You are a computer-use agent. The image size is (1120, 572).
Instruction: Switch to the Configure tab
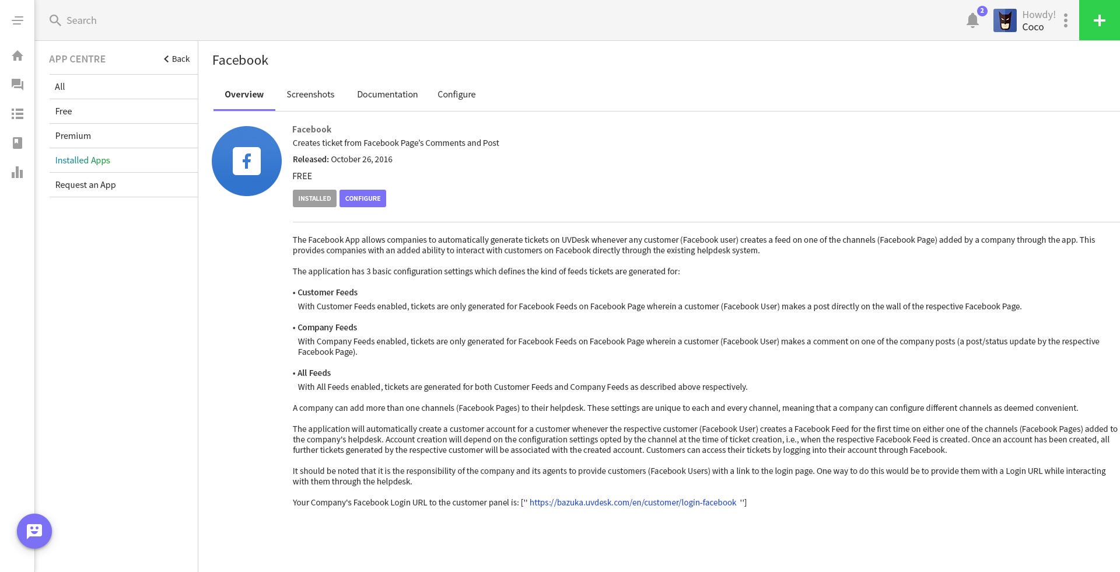457,95
